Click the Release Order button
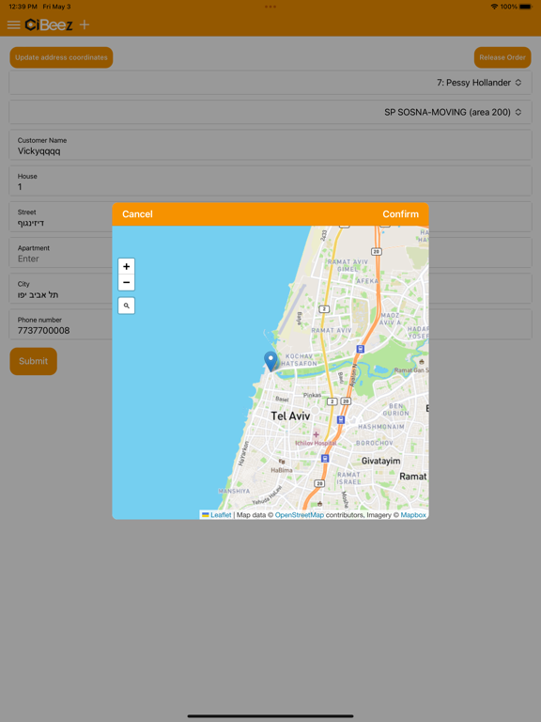The image size is (541, 722). [x=502, y=57]
